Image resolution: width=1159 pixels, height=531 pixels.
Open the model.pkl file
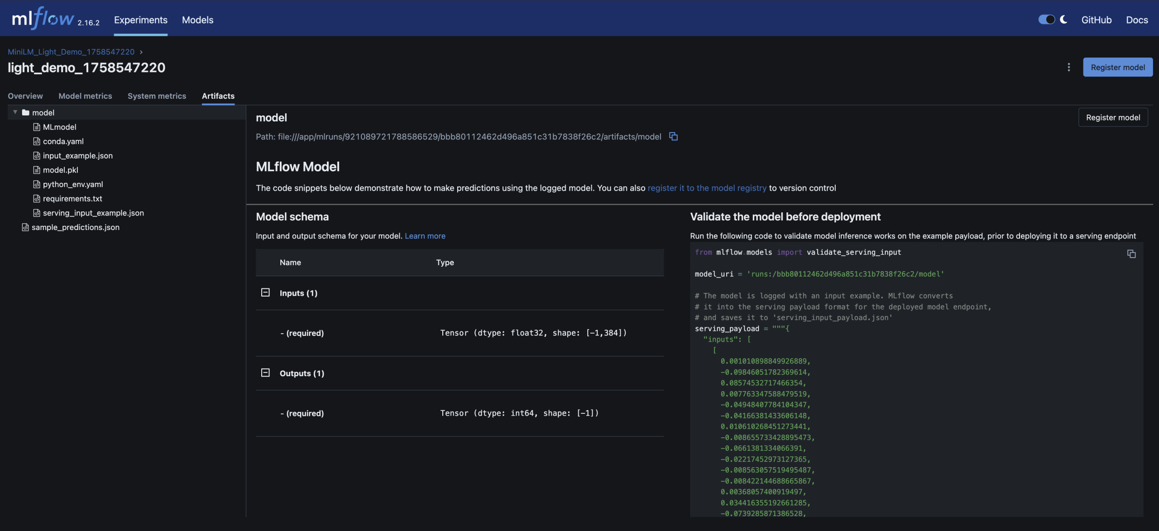point(60,170)
